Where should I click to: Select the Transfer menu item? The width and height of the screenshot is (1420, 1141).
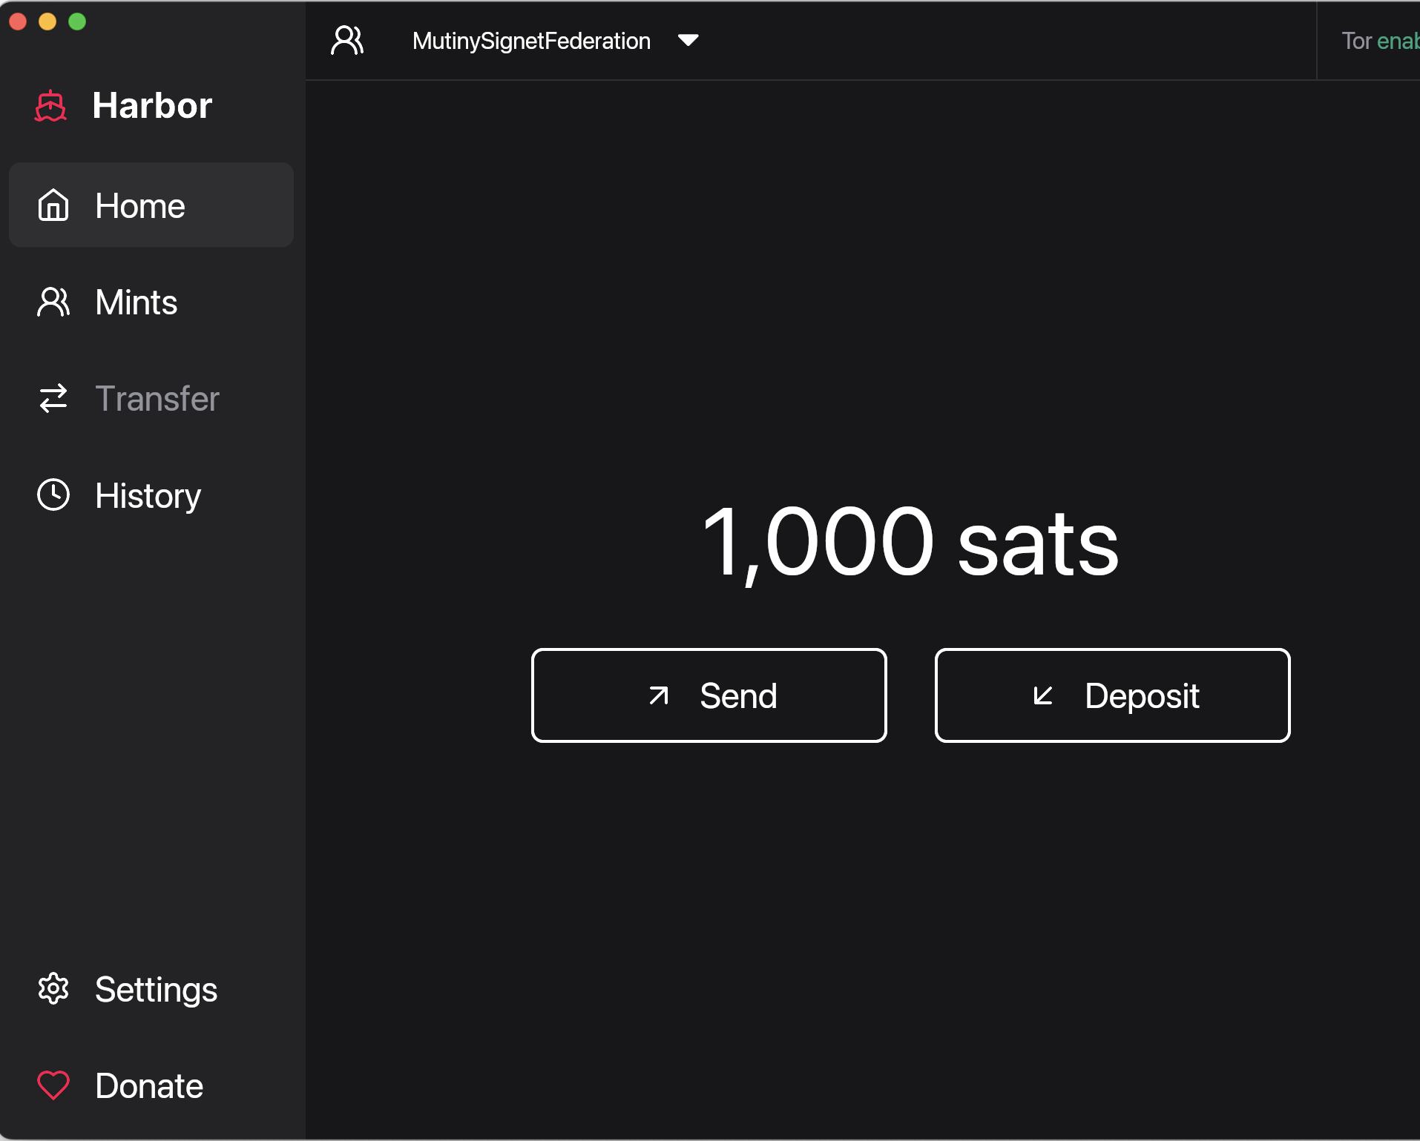157,399
